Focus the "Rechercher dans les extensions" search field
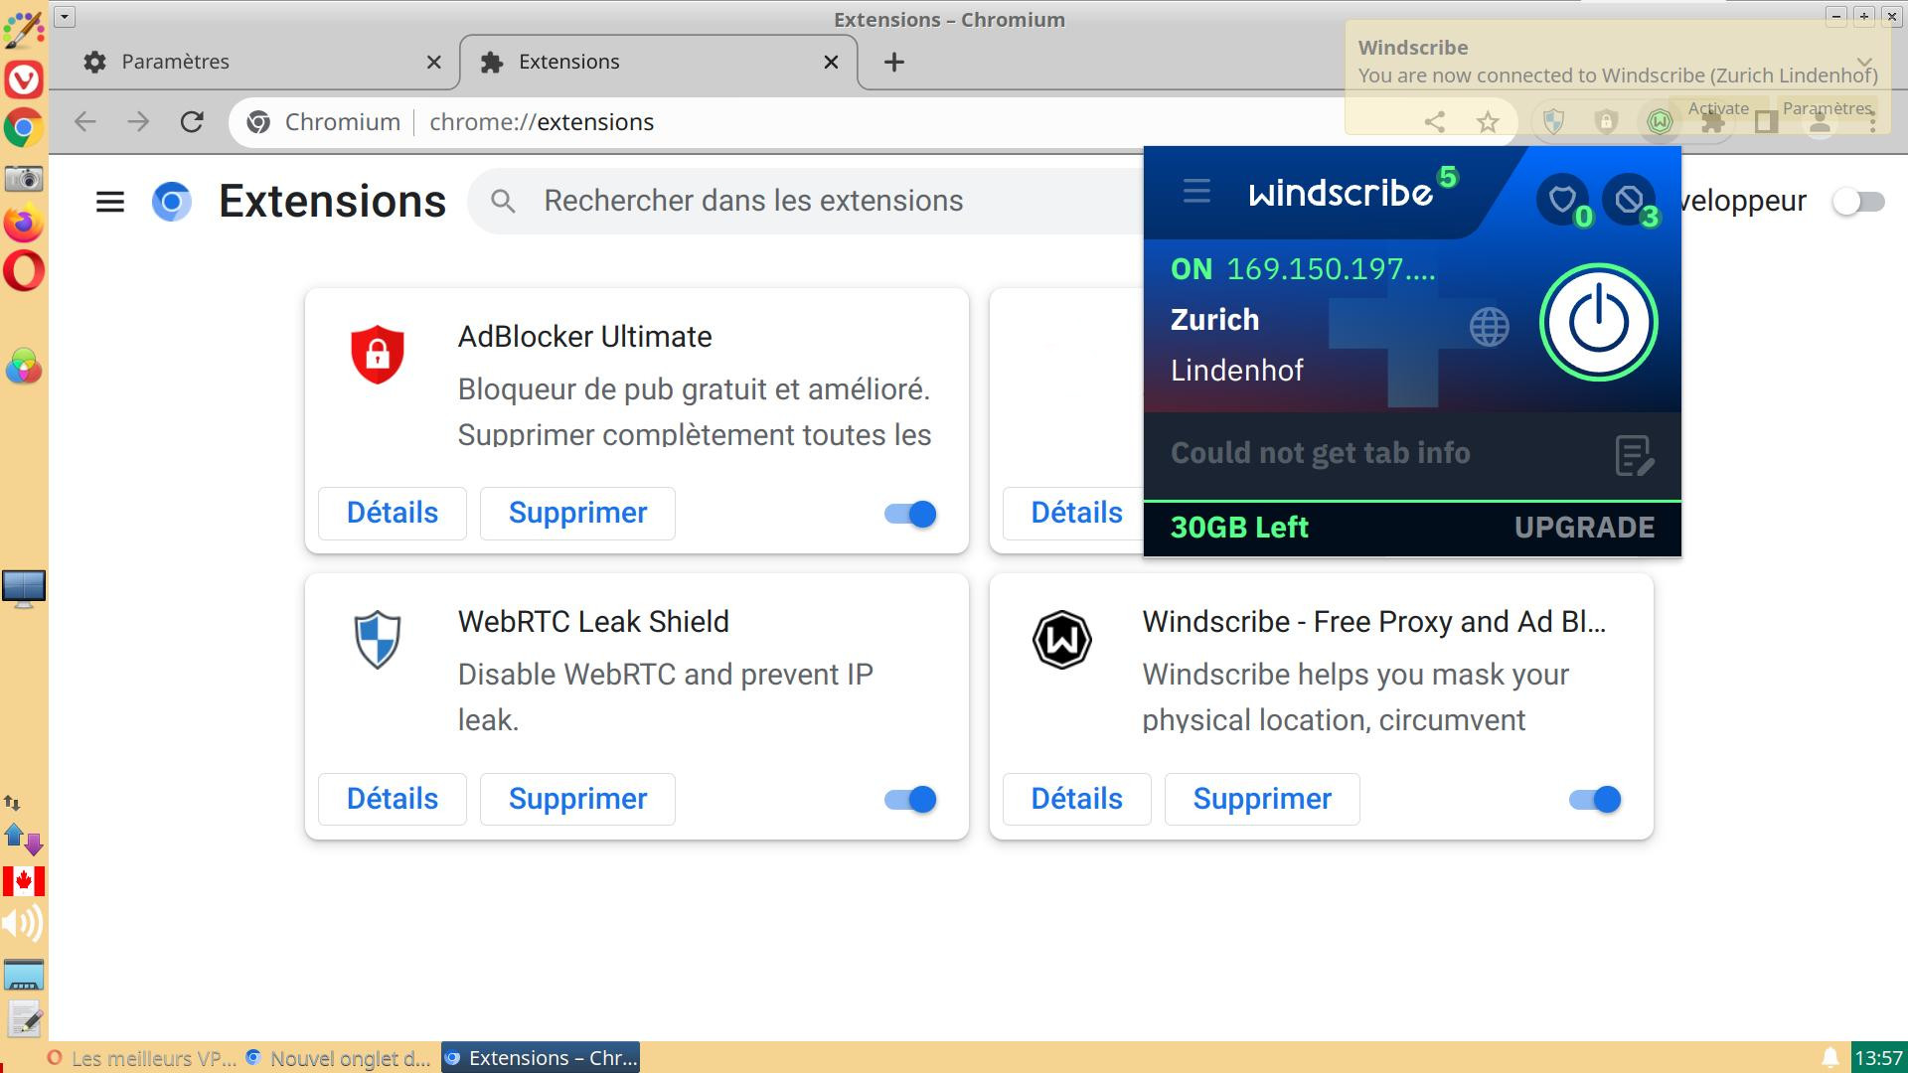The height and width of the screenshot is (1073, 1908). 805,201
